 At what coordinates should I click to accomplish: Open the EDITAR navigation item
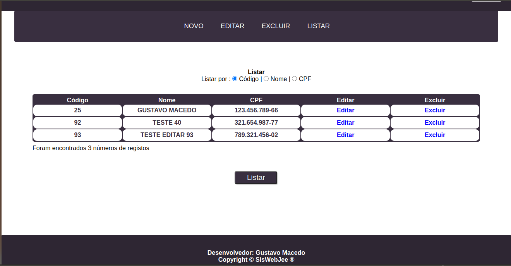tap(232, 26)
